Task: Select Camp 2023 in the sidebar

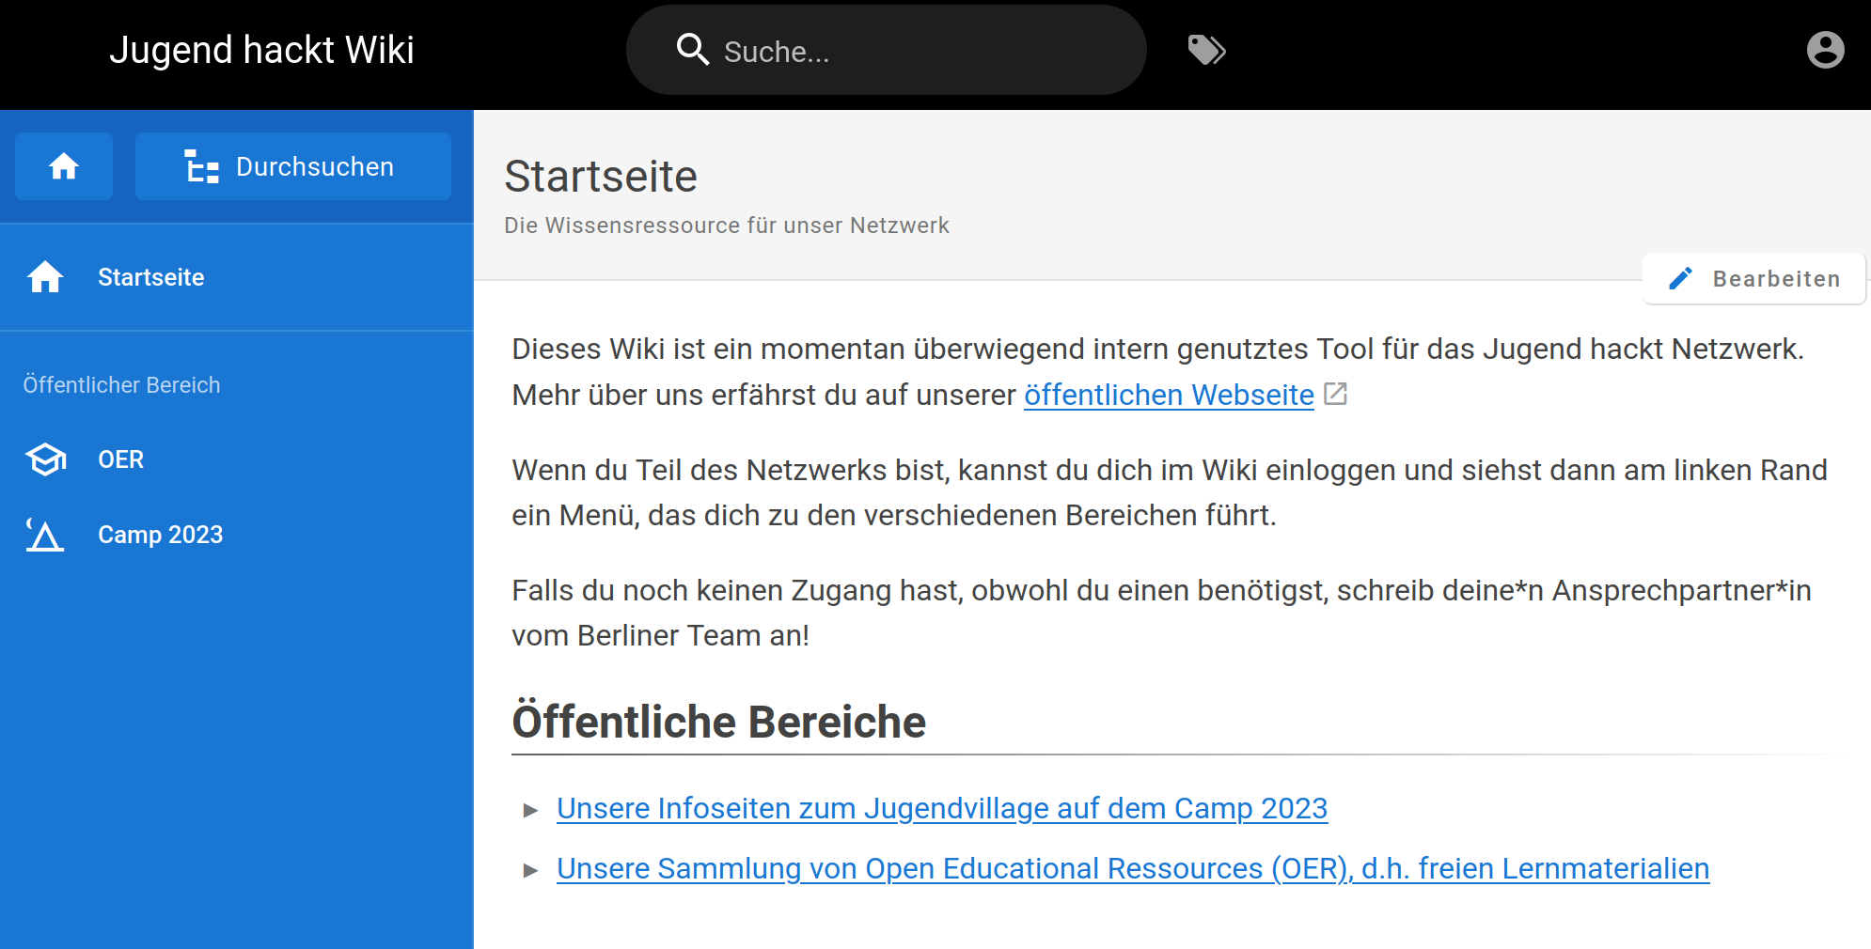Action: pyautogui.click(x=160, y=535)
